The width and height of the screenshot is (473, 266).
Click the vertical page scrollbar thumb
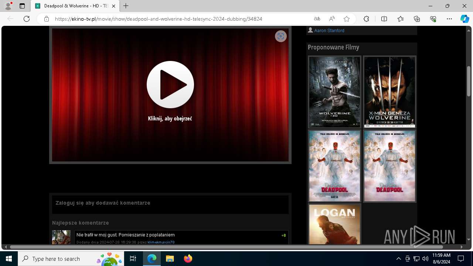(469, 81)
